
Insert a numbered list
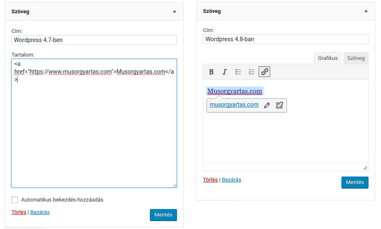click(x=251, y=72)
